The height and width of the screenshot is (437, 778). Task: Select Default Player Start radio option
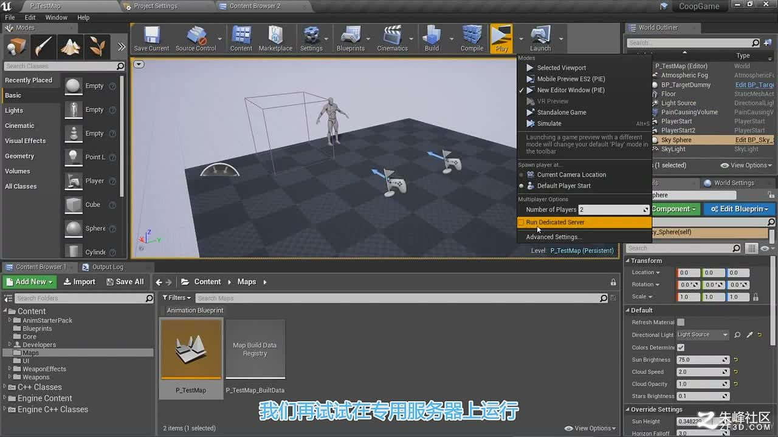point(521,186)
